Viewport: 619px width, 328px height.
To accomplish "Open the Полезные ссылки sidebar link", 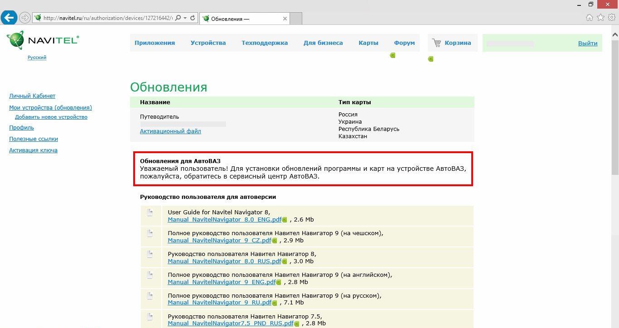I will pos(34,139).
